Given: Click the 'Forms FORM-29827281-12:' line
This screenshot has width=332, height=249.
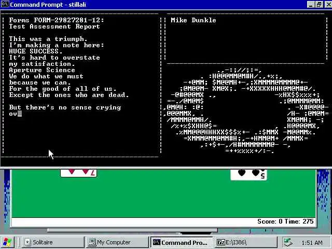Looking at the screenshot, I should click(x=57, y=20).
